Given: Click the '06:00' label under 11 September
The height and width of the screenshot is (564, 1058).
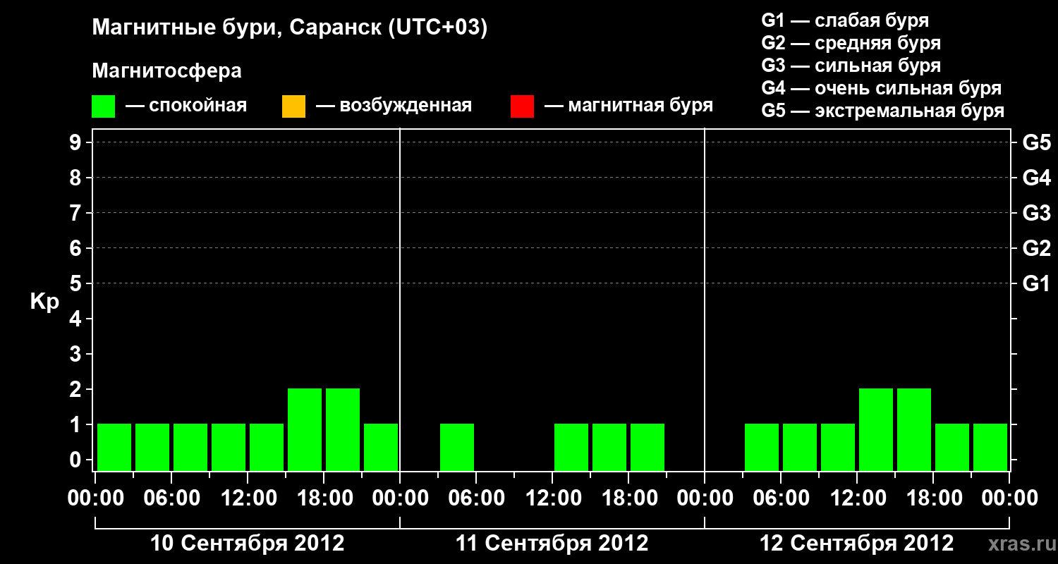Looking at the screenshot, I should pos(476,498).
